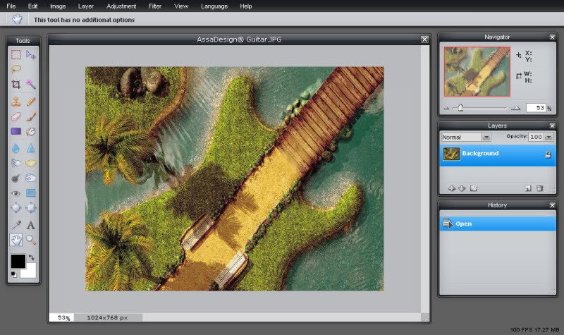
Task: Reset colors to default black and white
Action: pos(13,274)
